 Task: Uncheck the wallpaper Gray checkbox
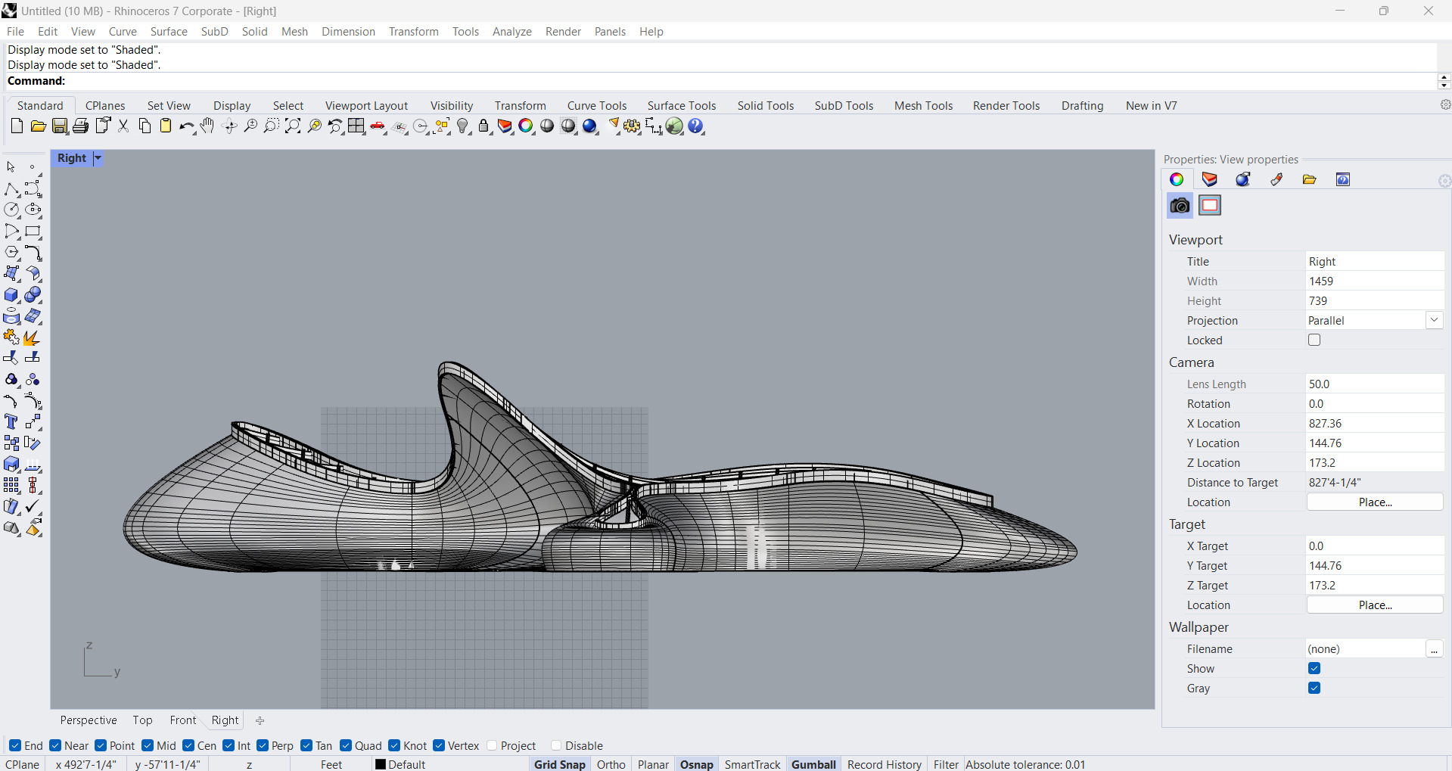pos(1314,689)
